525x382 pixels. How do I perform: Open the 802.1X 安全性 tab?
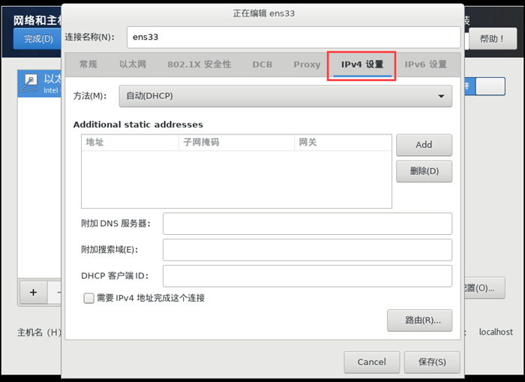[x=199, y=65]
